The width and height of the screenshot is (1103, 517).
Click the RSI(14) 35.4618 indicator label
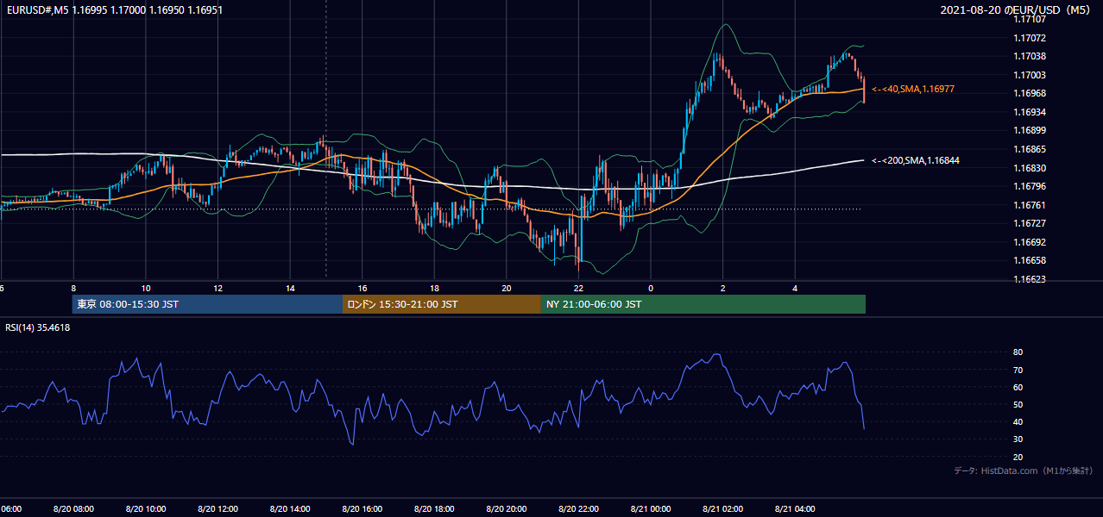(x=38, y=327)
